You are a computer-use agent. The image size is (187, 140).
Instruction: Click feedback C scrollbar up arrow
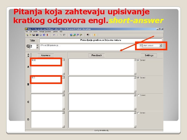[x=135, y=95]
